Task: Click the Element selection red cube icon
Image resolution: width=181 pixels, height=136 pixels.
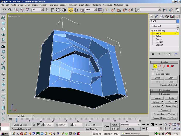Action: pyautogui.click(x=172, y=66)
